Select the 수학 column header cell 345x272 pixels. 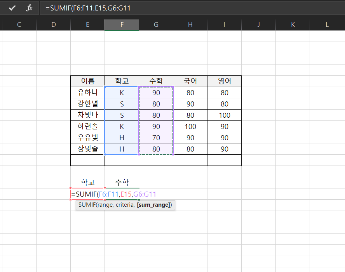point(156,81)
